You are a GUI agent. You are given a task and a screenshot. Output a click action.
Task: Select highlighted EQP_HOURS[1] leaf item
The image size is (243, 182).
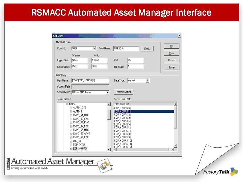[144, 111]
